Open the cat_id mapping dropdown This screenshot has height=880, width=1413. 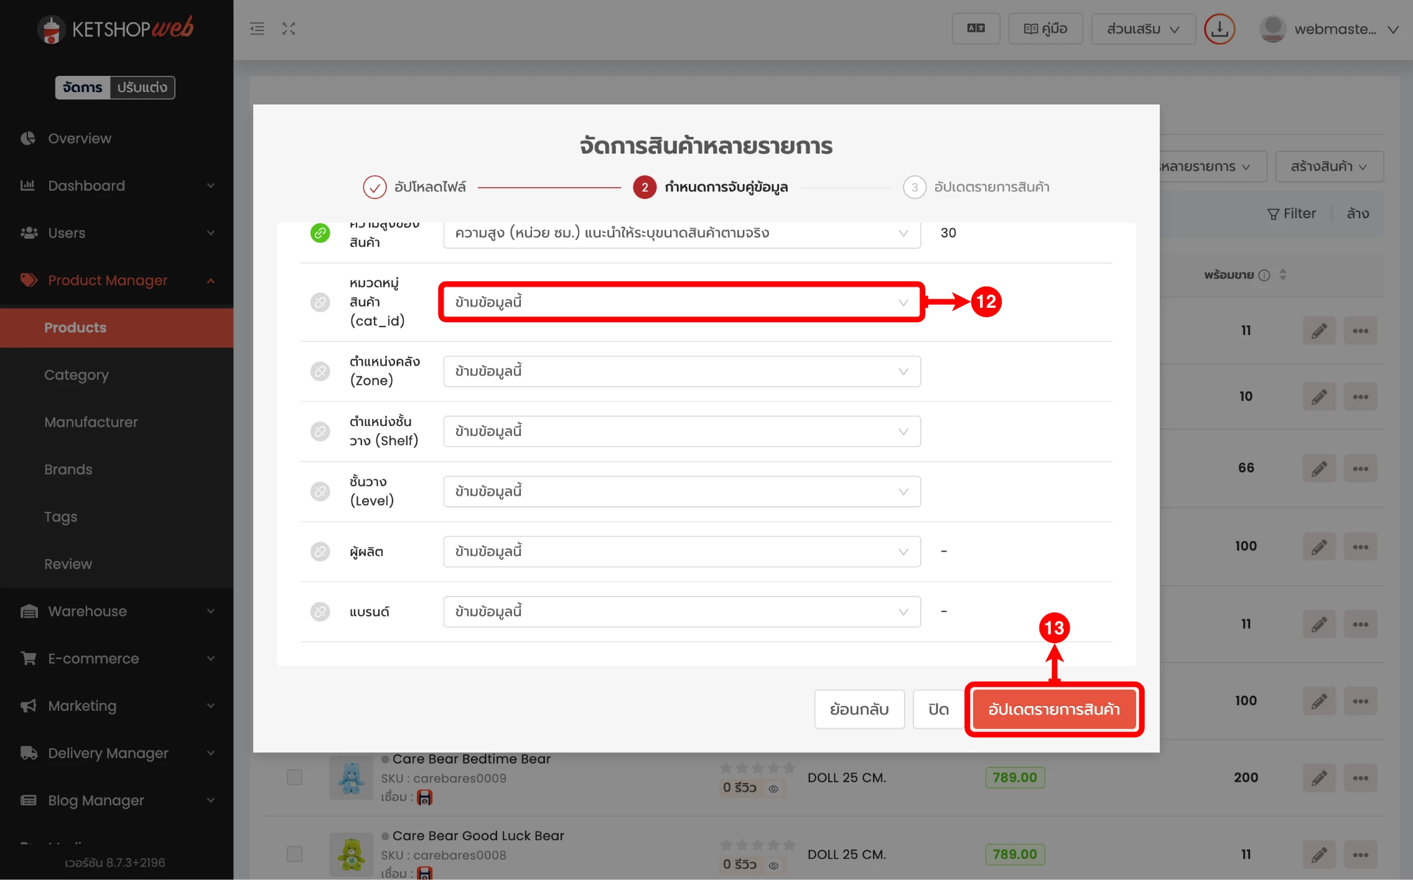[x=681, y=302]
